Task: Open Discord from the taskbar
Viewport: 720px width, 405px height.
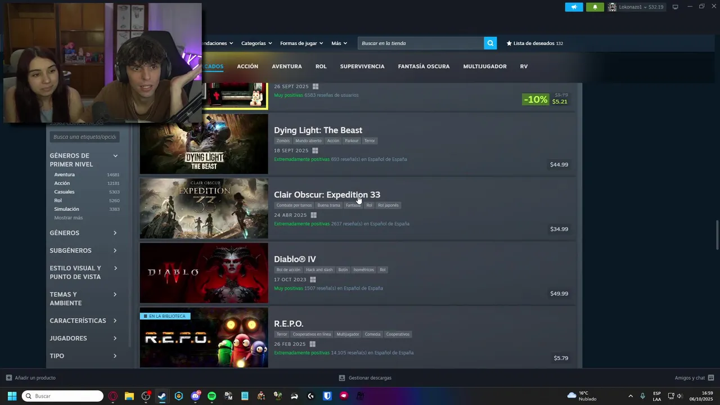Action: pyautogui.click(x=195, y=396)
